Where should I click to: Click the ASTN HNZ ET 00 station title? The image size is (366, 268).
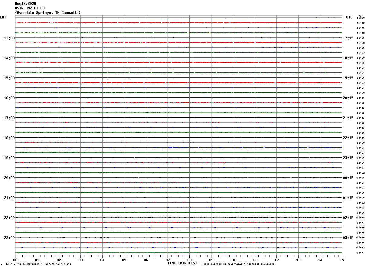coord(30,8)
